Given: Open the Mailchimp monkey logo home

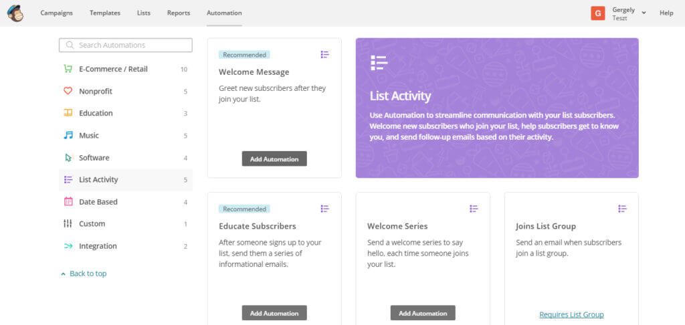Looking at the screenshot, I should pyautogui.click(x=15, y=13).
